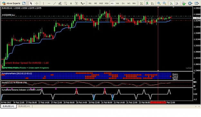Select the active EURUSD,H1 chart tab
This screenshot has height=117, width=201.
pyautogui.click(x=8, y=106)
